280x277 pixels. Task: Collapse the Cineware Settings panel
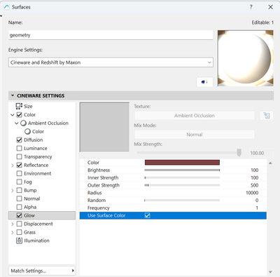(x=13, y=95)
